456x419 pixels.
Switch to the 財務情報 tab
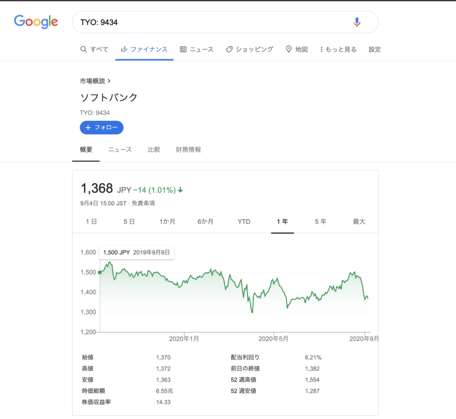(188, 150)
